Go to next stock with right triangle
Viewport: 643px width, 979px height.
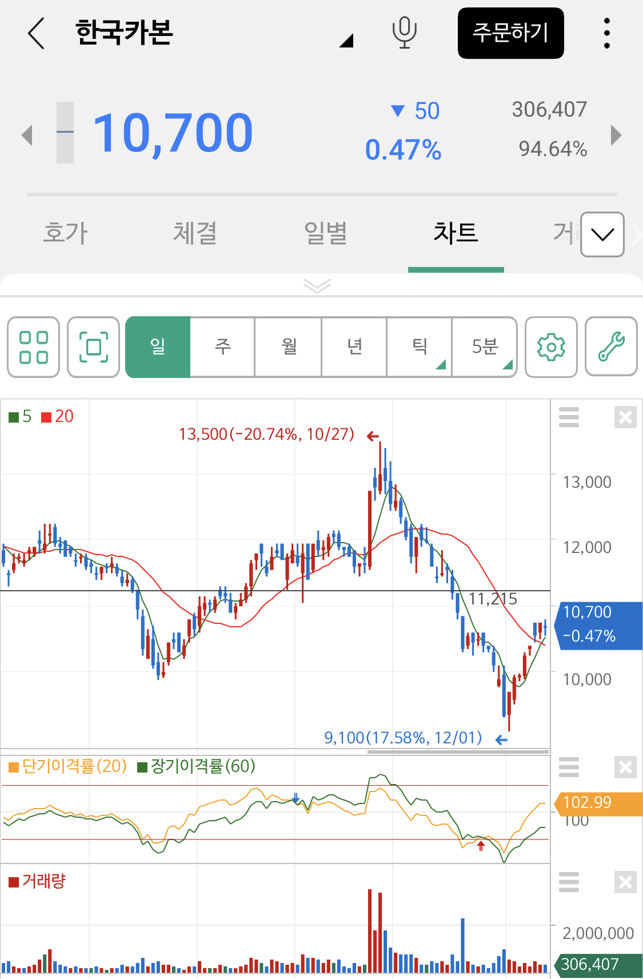click(x=616, y=136)
